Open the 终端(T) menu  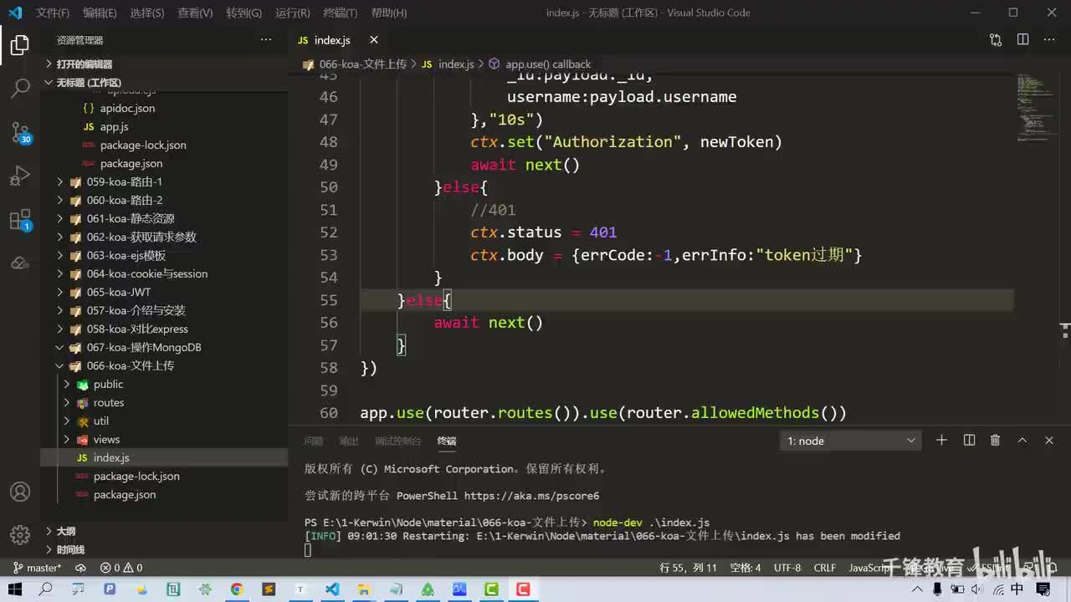(340, 13)
